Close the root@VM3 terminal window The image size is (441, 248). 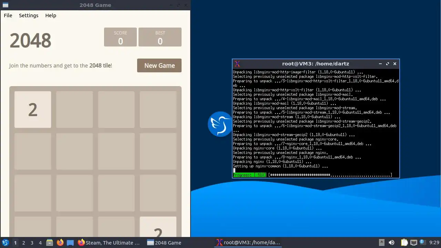[395, 64]
